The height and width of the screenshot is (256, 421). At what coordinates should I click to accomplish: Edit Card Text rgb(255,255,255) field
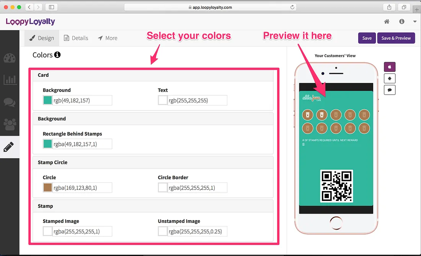tap(197, 100)
